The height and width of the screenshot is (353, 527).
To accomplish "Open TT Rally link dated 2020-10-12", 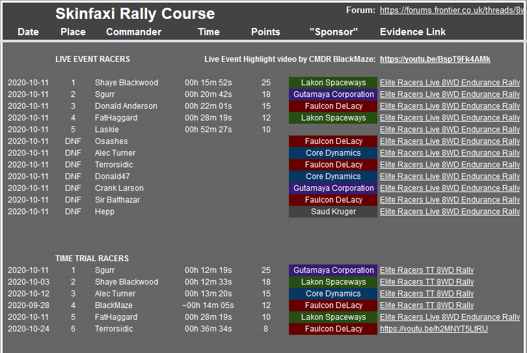I will (x=427, y=294).
